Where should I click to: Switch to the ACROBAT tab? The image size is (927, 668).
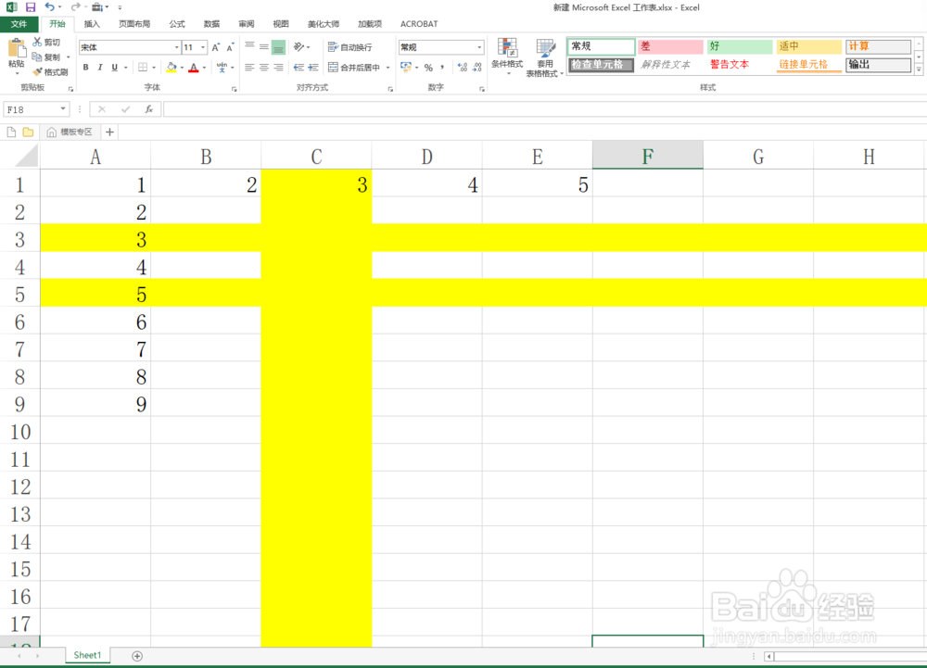click(x=419, y=24)
